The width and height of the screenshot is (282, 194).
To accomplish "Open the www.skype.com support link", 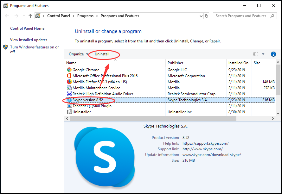I will (x=202, y=149).
